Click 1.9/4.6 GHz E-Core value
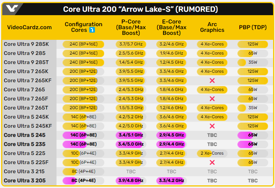The height and width of the screenshot is (188, 275). coord(171,53)
